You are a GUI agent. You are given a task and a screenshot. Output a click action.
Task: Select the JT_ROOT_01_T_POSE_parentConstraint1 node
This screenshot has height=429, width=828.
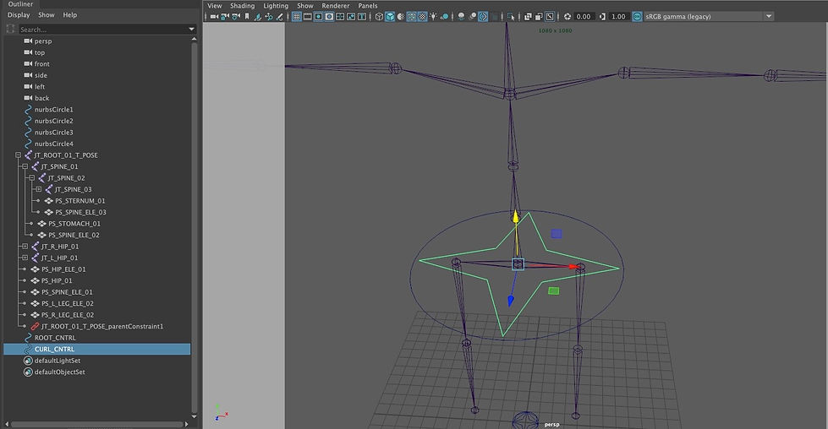(102, 326)
